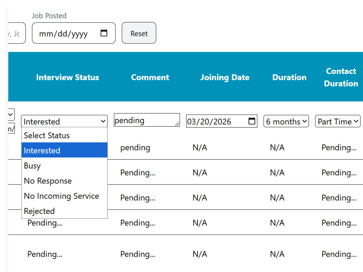363x272 pixels.
Task: Click the Job Posted date input field
Action: 74,33
